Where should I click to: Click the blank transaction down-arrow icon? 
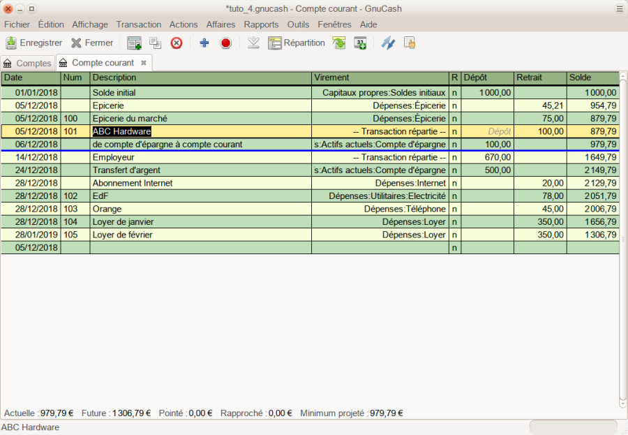pyautogui.click(x=254, y=43)
